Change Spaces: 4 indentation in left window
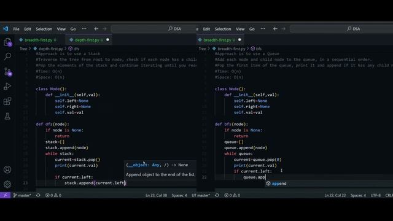This screenshot has width=393, height=221. (x=179, y=195)
